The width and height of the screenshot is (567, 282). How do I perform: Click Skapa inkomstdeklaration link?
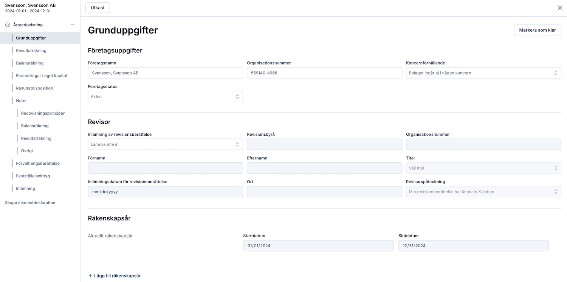pos(30,203)
